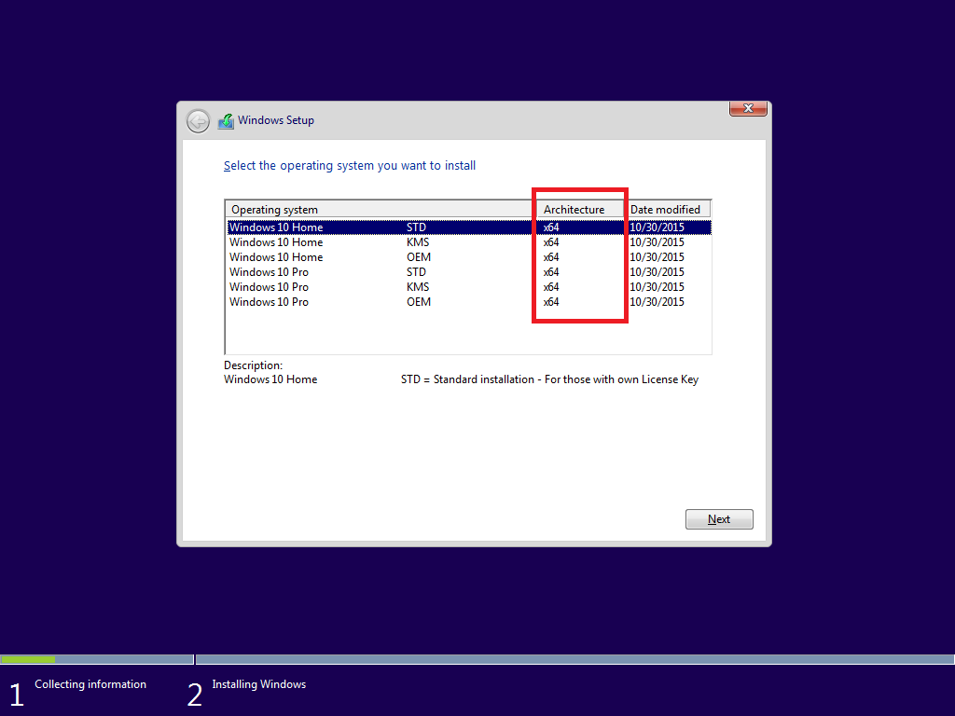
Task: Sort list by Operating system column header
Action: [381, 210]
